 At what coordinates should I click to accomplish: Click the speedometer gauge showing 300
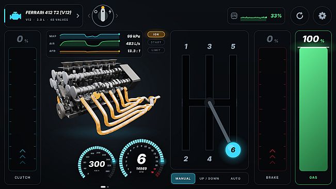click(x=97, y=162)
